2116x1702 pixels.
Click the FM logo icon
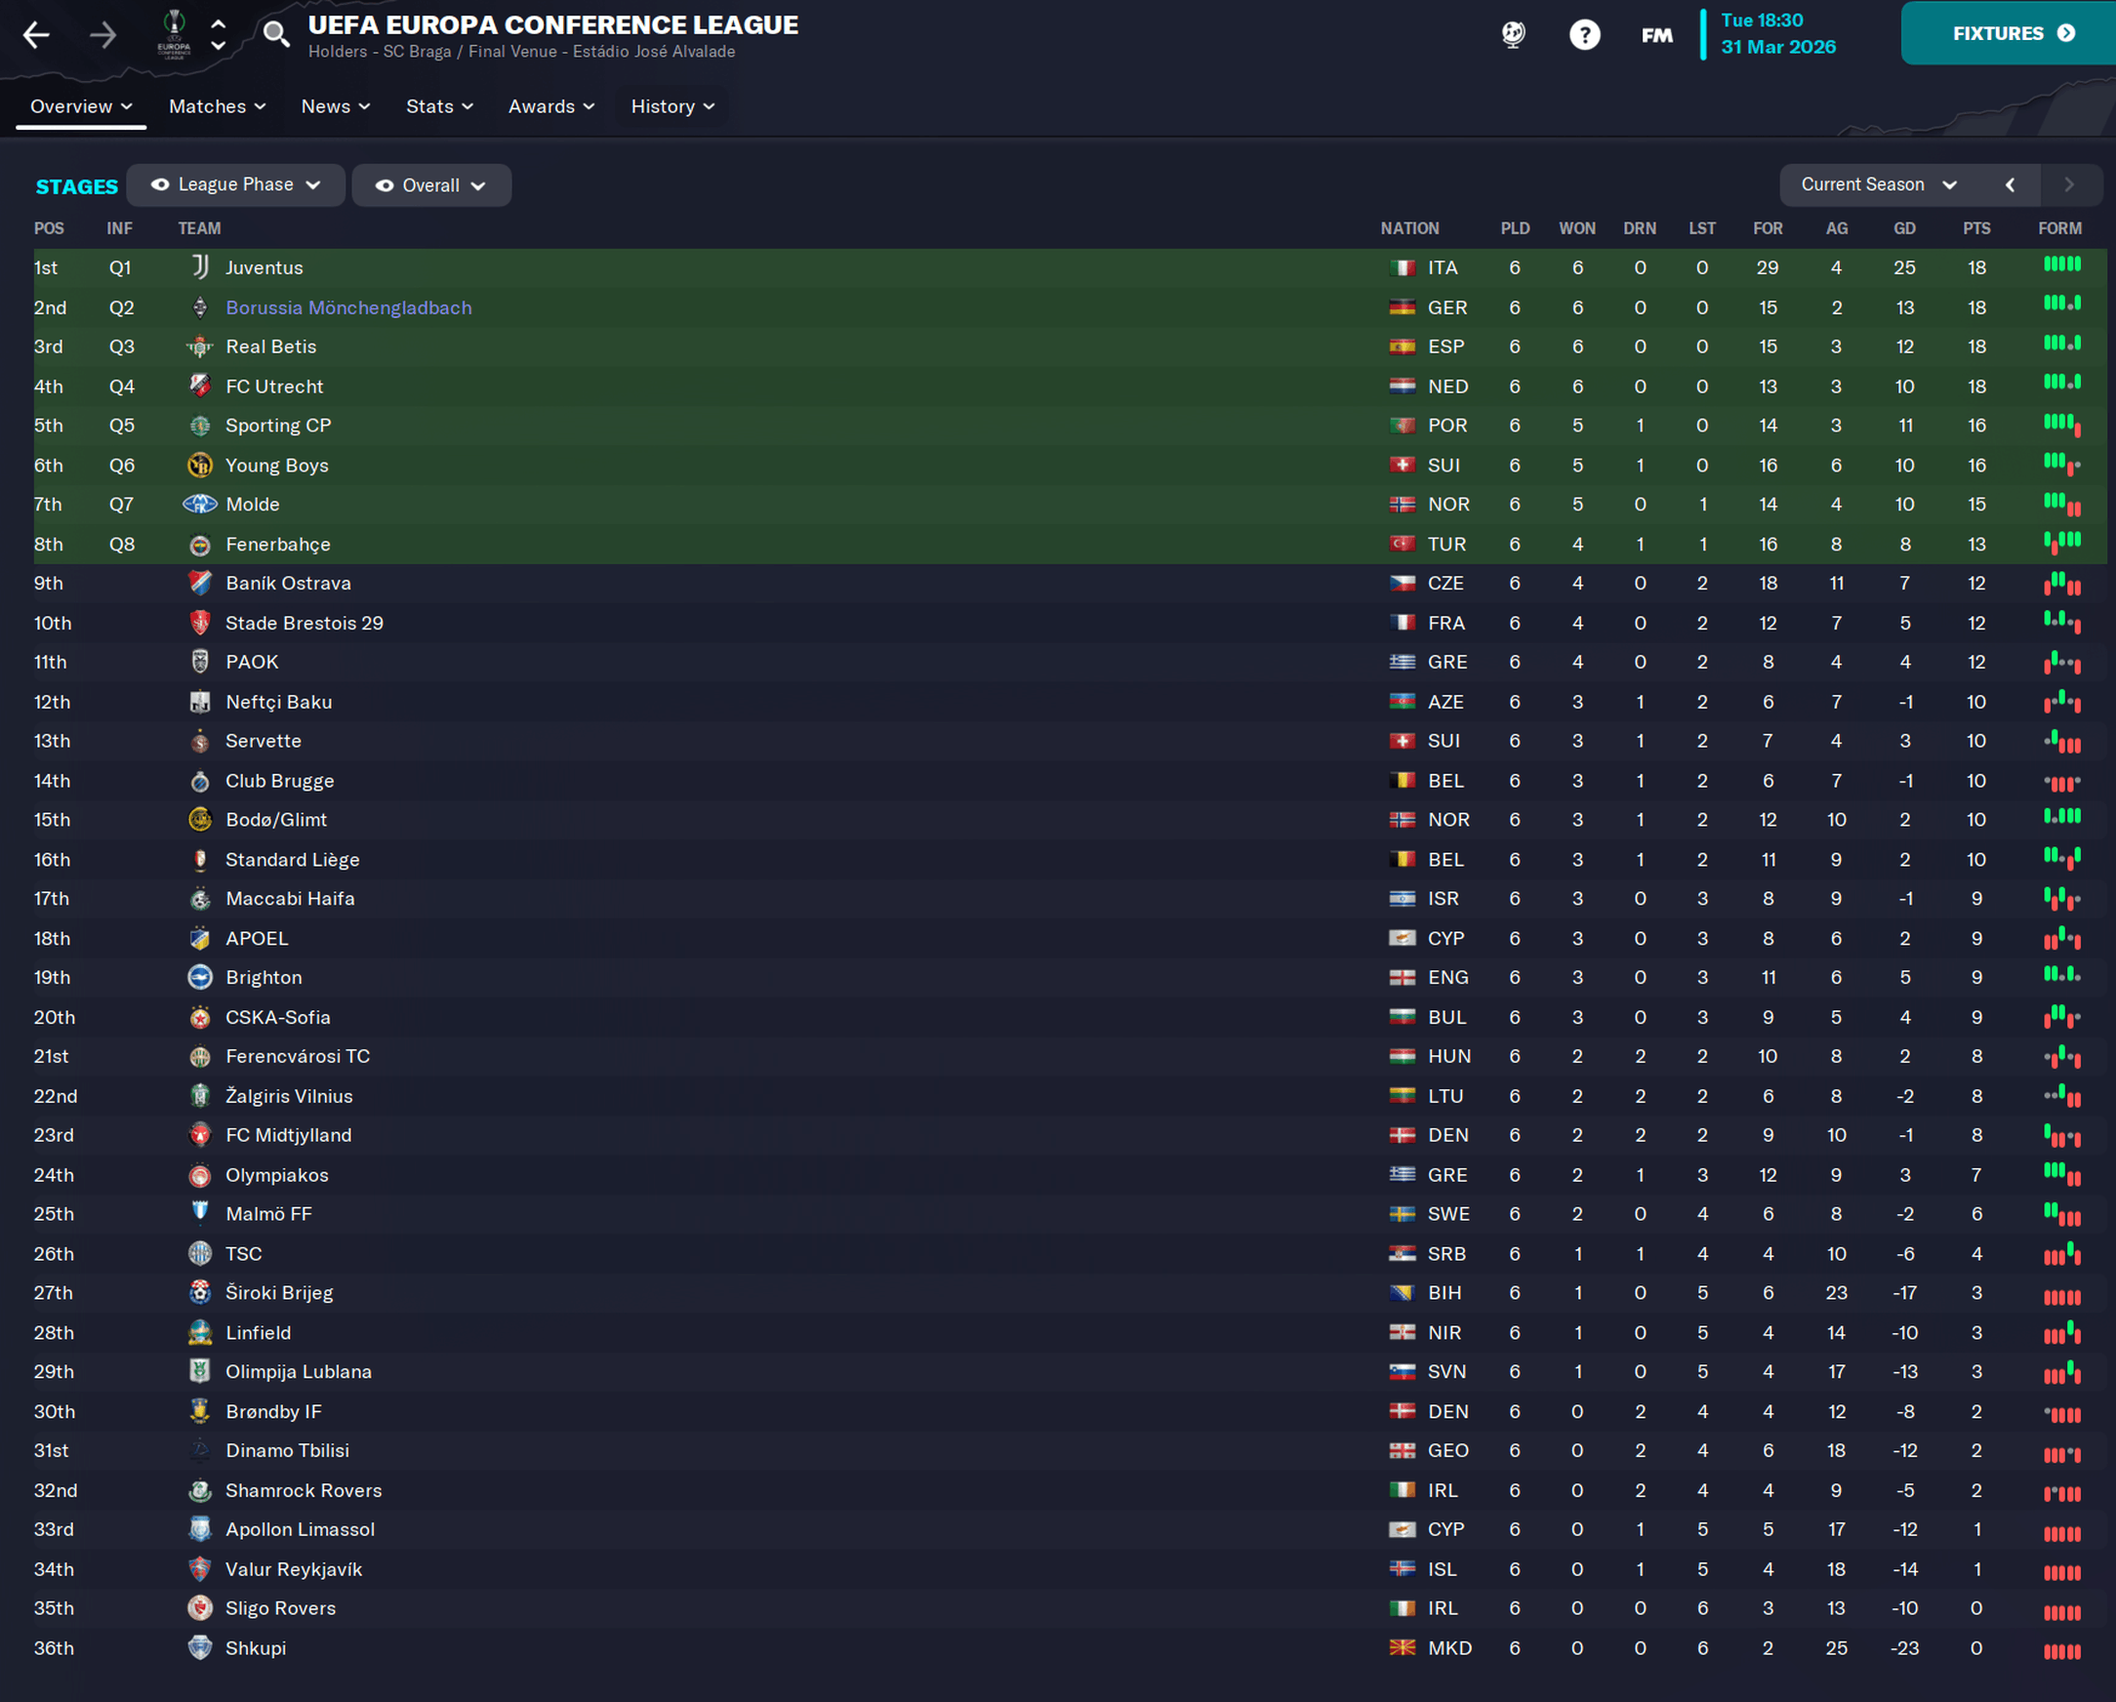[x=1656, y=35]
